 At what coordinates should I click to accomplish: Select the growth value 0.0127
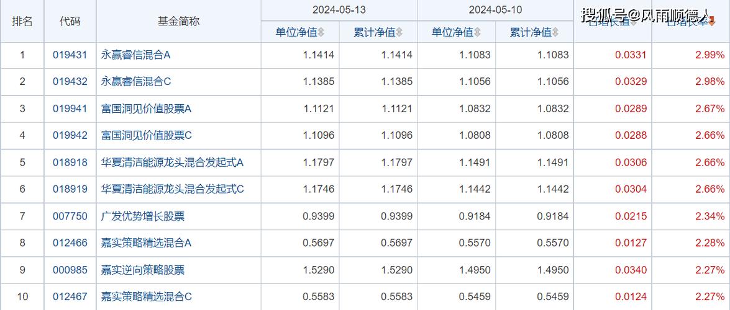click(631, 243)
